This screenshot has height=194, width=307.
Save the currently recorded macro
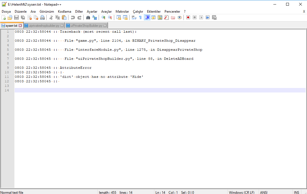[214, 17]
